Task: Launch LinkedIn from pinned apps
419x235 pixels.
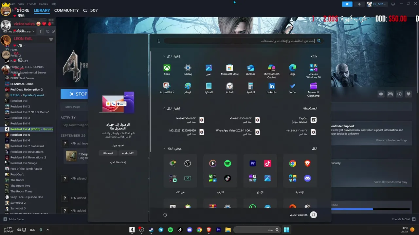Action: (x=272, y=88)
